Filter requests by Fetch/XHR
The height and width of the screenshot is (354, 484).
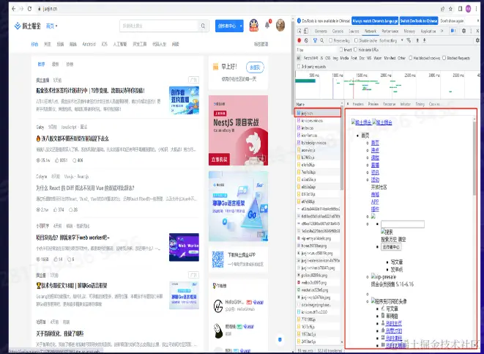point(310,58)
